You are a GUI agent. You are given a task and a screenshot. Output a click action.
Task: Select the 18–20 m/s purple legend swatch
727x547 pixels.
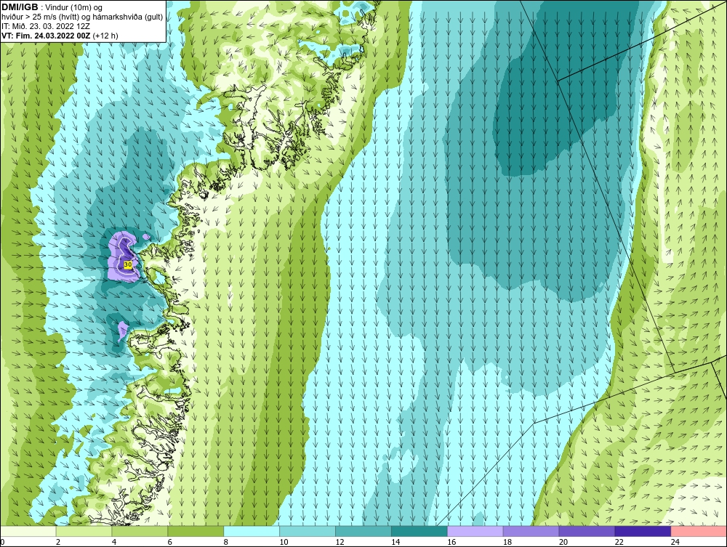pos(531,531)
